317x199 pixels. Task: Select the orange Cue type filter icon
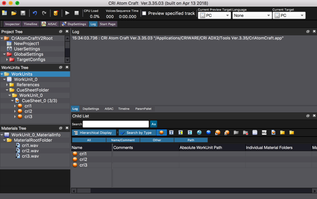pos(161,133)
